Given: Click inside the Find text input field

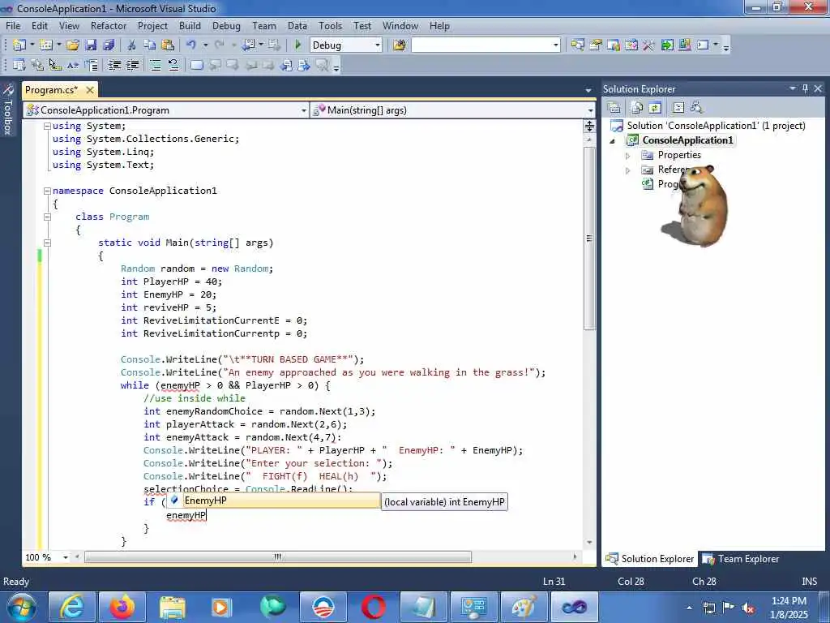Looking at the screenshot, I should pos(481,45).
